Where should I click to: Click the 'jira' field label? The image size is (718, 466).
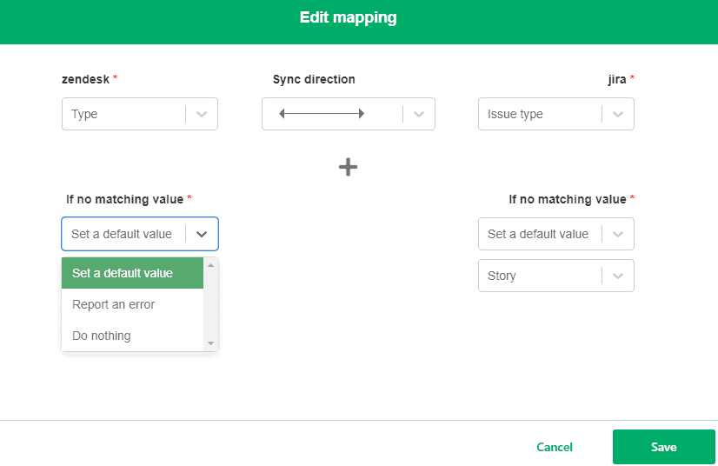coord(617,79)
